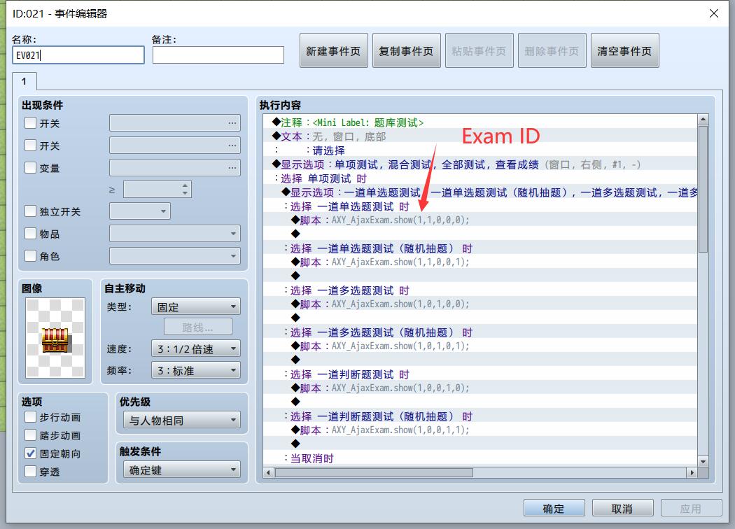Viewport: 735px width, 529px height.
Task: Click the 名称 name input field
Action: (78, 55)
